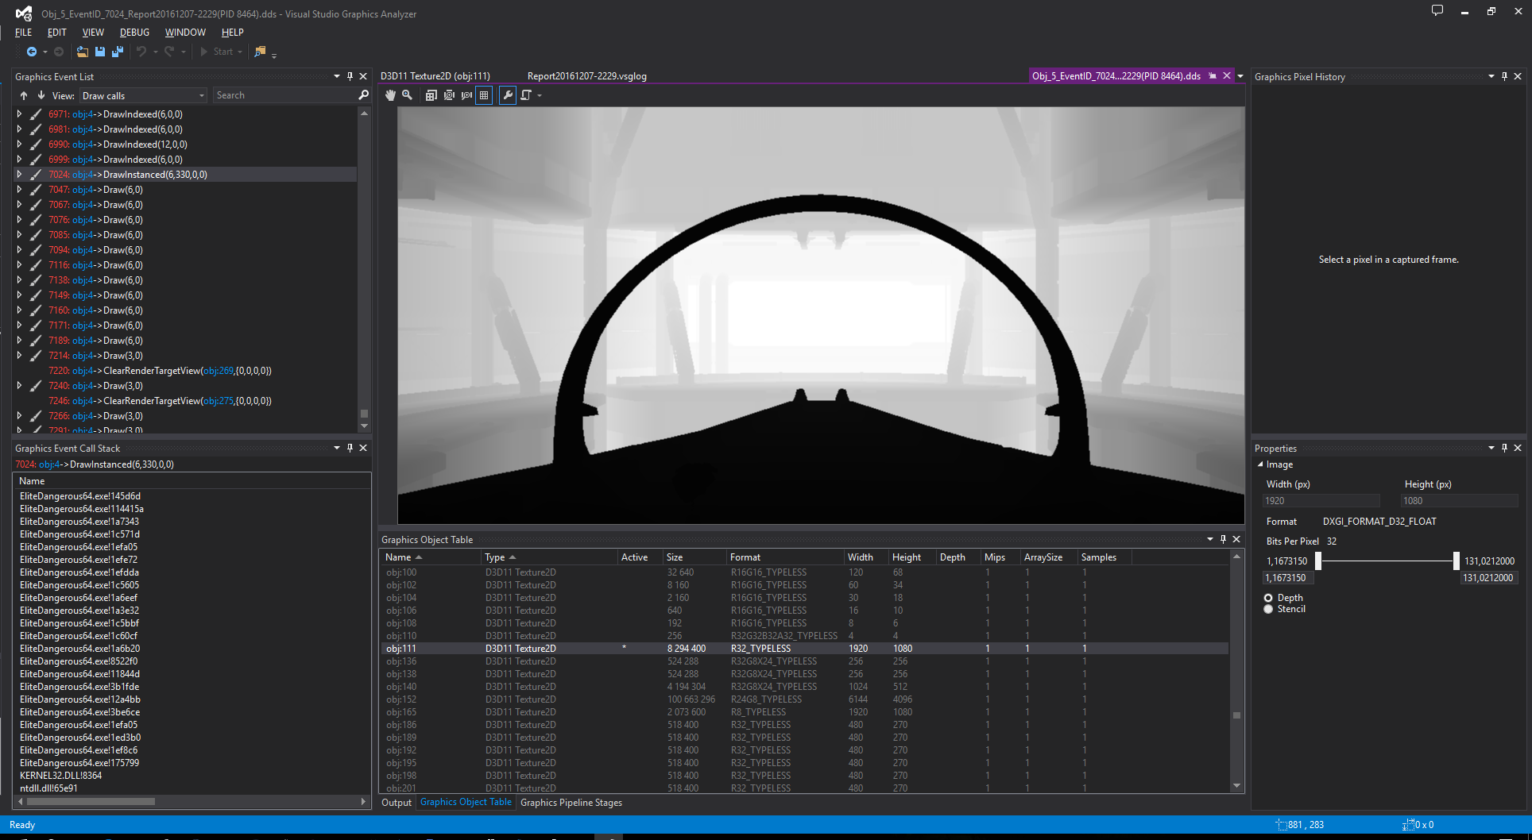Click the search magnifier in Event List
This screenshot has height=840, width=1532.
[x=363, y=95]
